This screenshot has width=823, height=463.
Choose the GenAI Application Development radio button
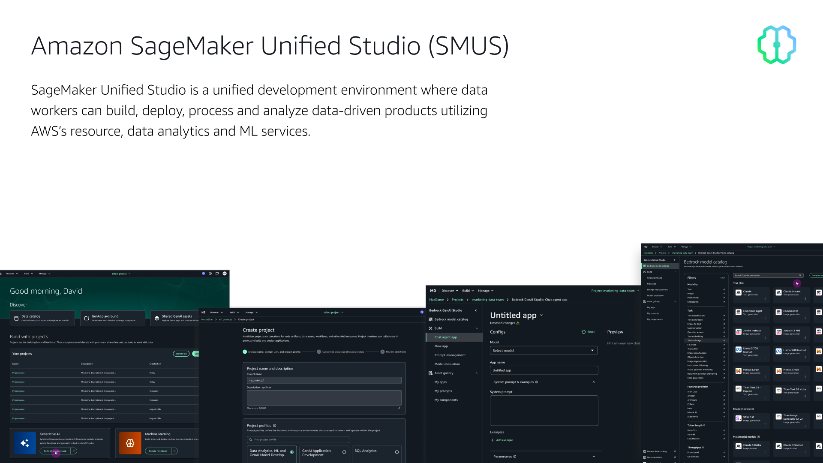point(344,452)
